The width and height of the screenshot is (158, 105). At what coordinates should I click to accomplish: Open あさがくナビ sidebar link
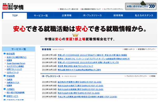(17, 57)
